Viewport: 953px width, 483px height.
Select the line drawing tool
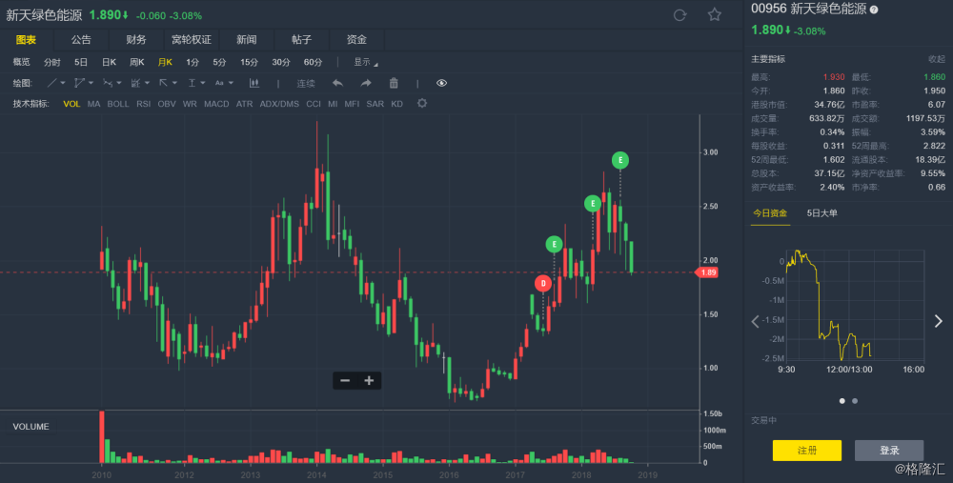click(52, 83)
